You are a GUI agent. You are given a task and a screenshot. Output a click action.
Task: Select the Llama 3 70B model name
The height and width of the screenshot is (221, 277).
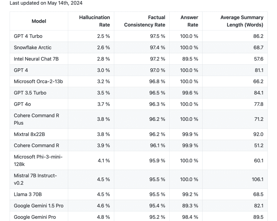(27, 194)
